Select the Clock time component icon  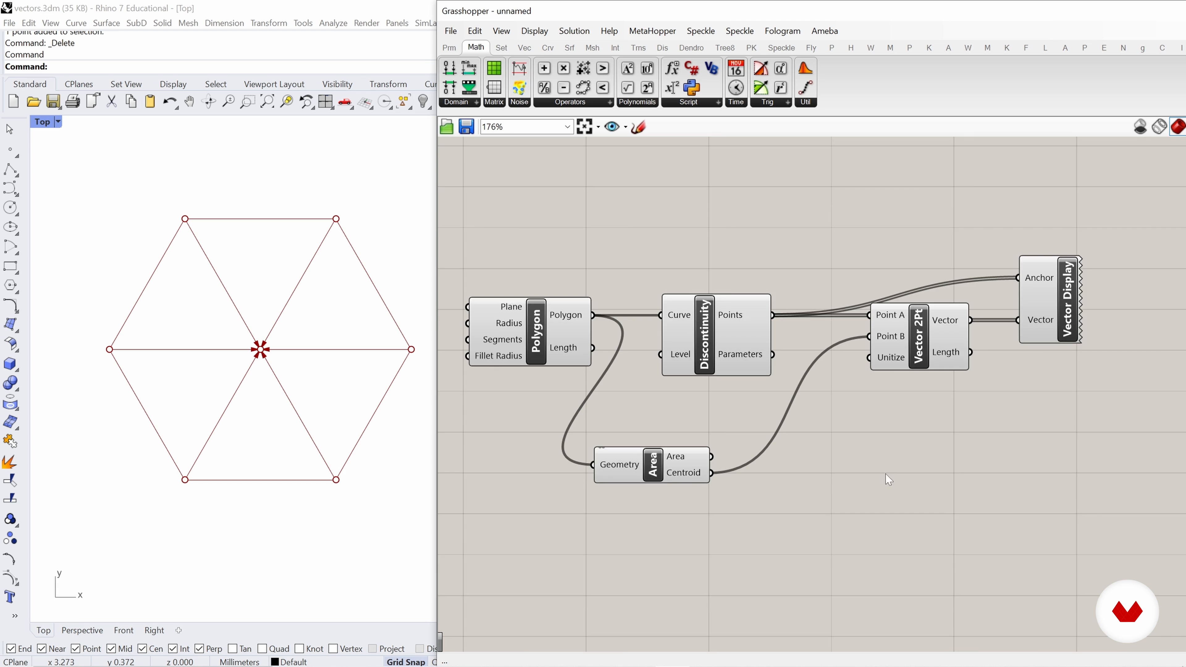pos(736,87)
